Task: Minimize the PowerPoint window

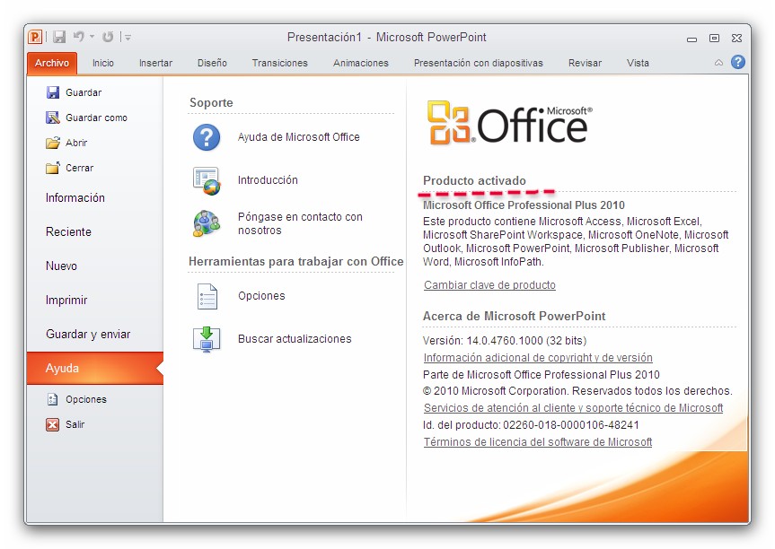Action: (692, 39)
